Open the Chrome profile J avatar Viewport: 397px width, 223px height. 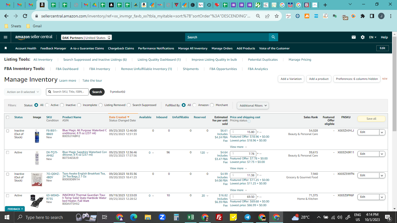(x=381, y=16)
